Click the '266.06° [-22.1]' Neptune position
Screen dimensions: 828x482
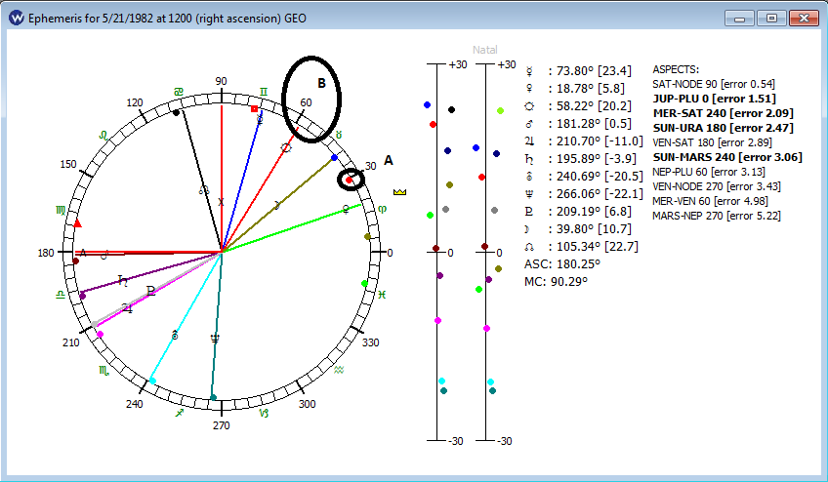coord(600,194)
